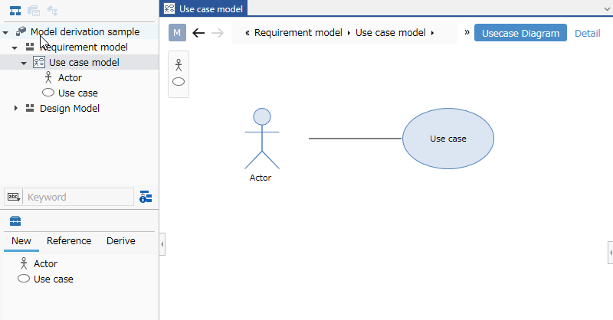Click the blue search details icon beside Keyword
613x320 pixels.
pyautogui.click(x=146, y=197)
